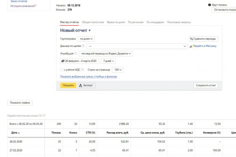Open the Группировка по дням dropdown
This screenshot has width=236, height=157.
(86, 39)
